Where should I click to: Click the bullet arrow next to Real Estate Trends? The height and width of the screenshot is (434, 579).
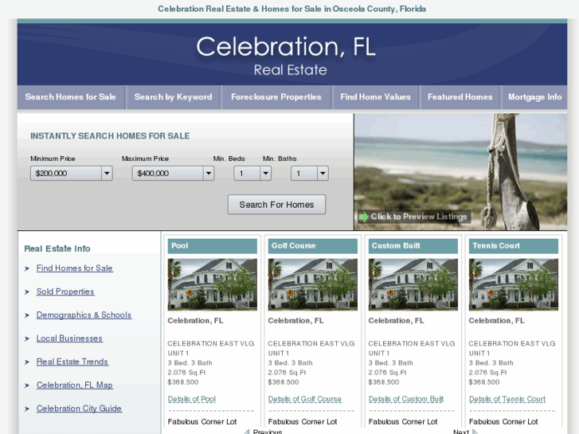click(x=26, y=362)
